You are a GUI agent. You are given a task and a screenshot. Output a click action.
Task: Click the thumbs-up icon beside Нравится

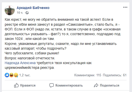(x=16, y=85)
